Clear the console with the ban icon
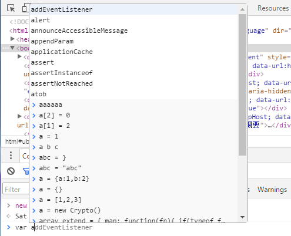This screenshot has height=236, width=291. click(11, 171)
